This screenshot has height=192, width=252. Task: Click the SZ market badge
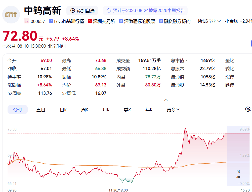26,21
